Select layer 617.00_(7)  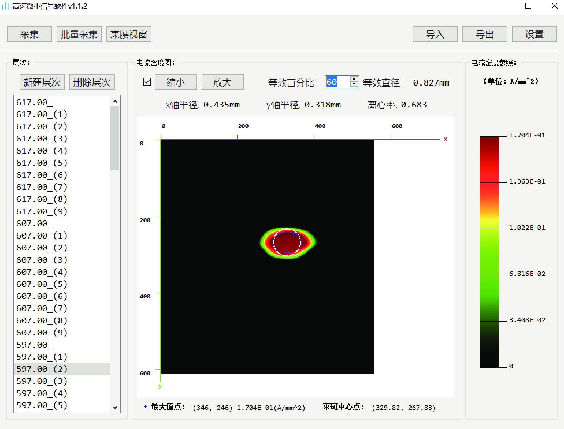[x=62, y=187]
